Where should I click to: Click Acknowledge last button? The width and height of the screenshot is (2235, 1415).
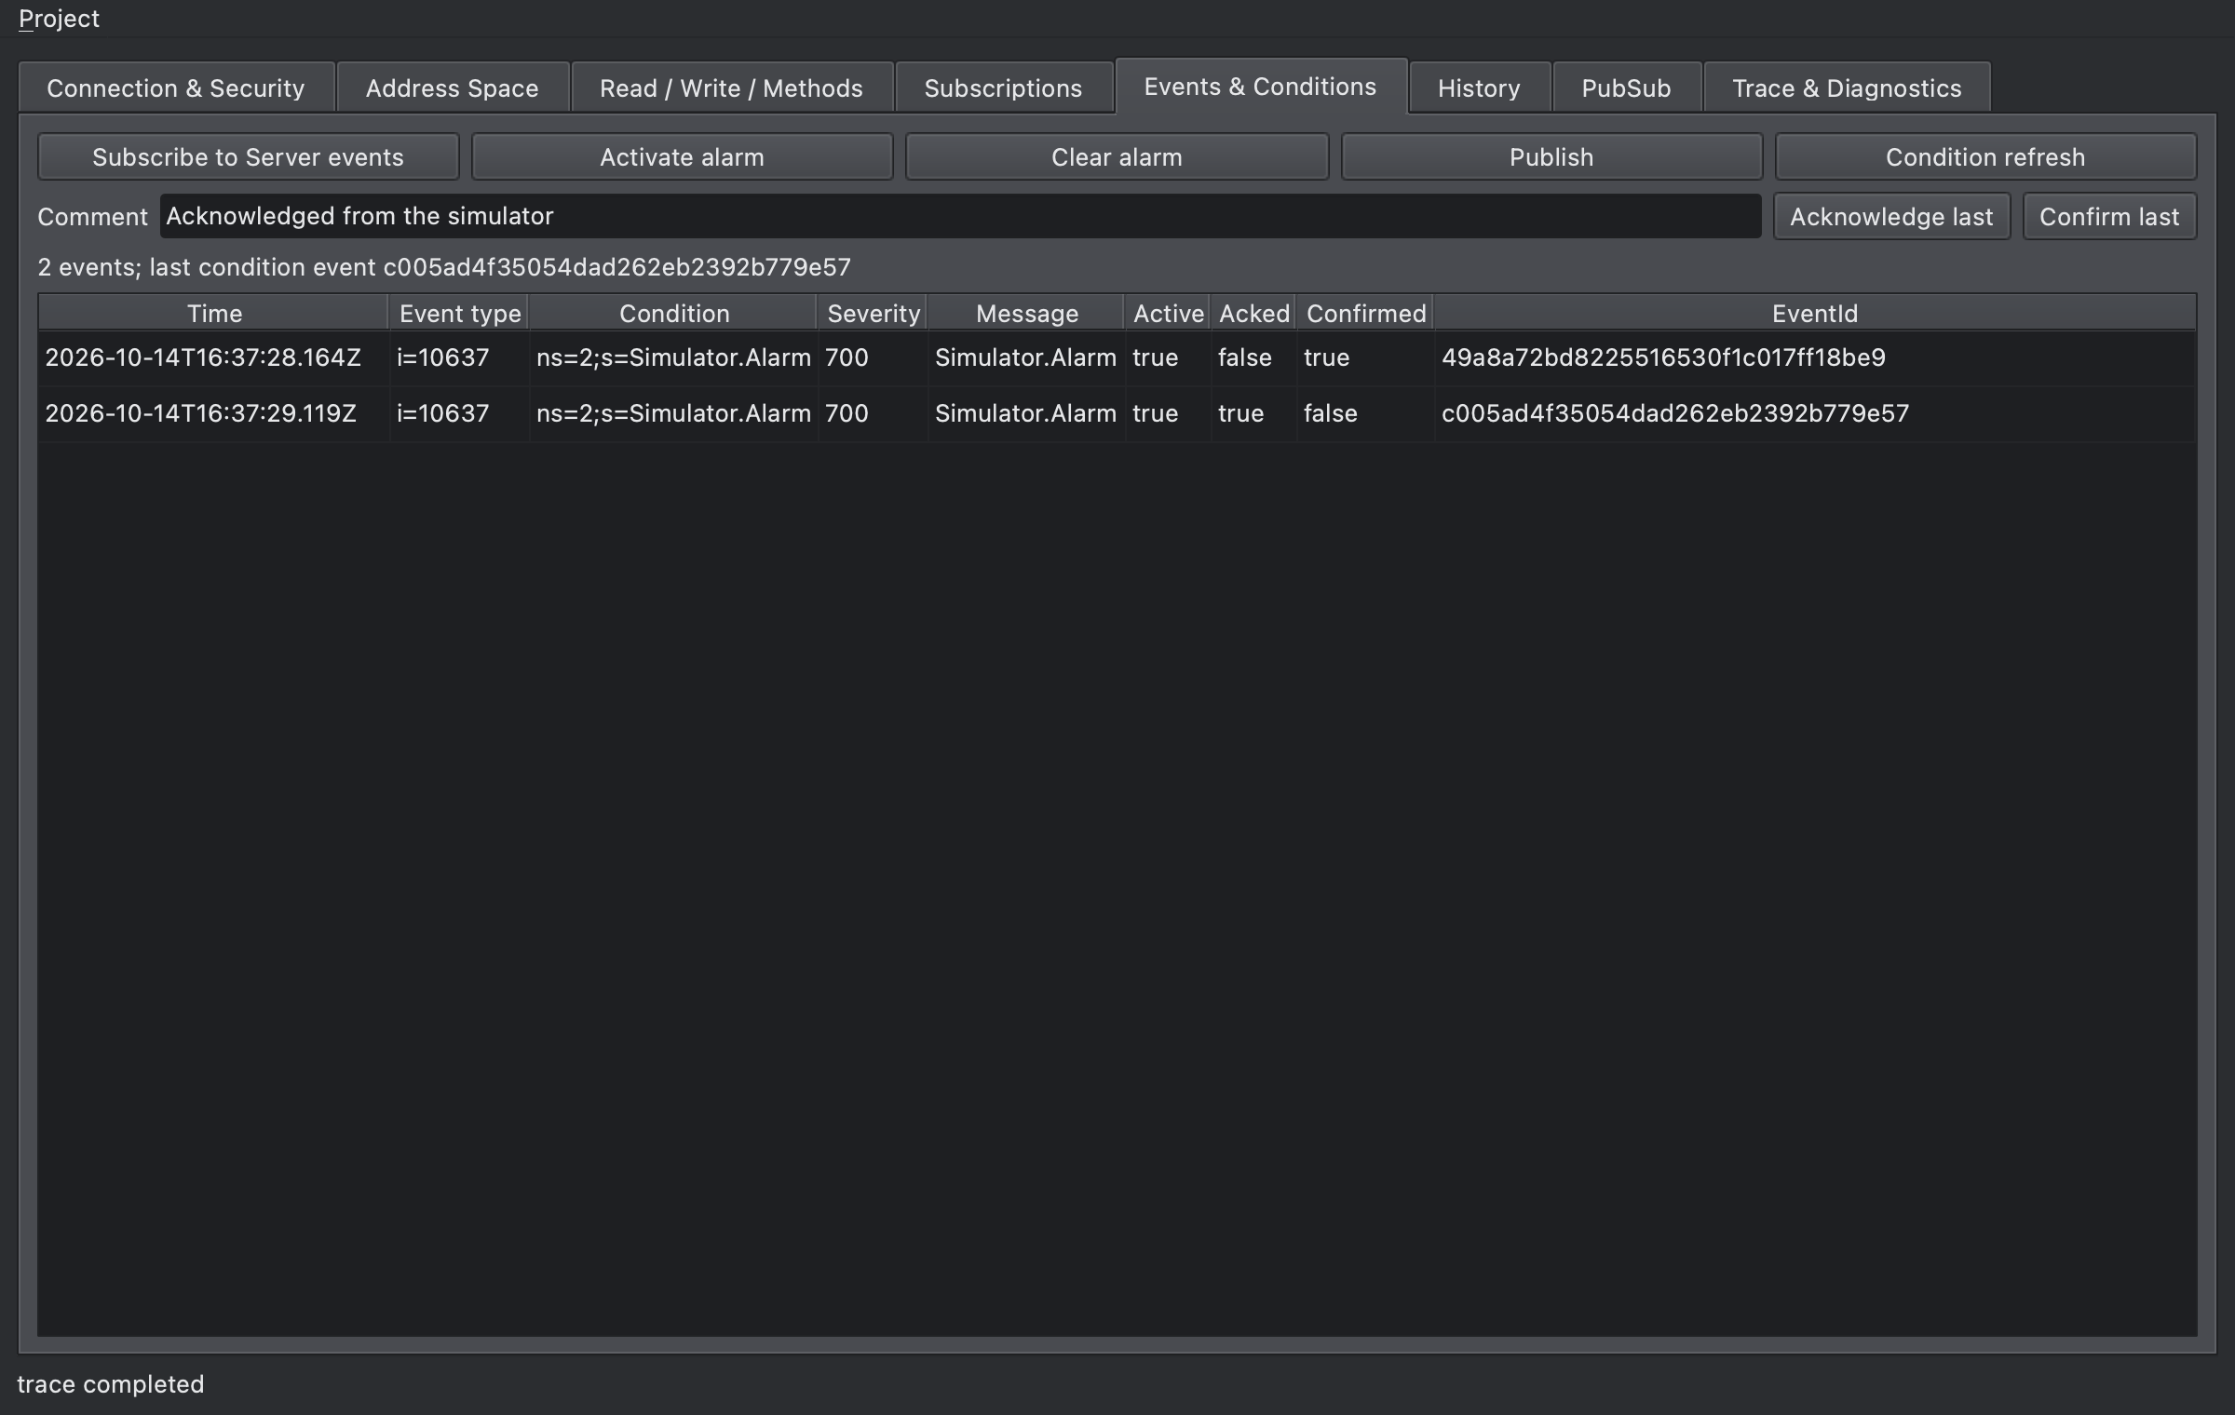(1891, 217)
